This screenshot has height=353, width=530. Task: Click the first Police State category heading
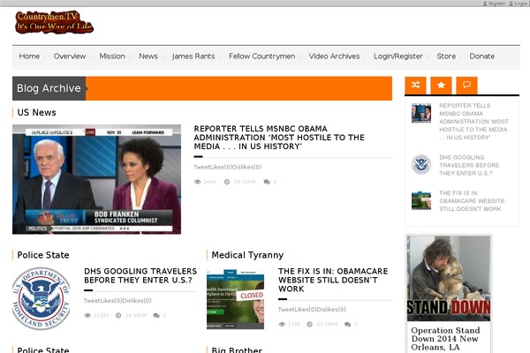pos(43,255)
